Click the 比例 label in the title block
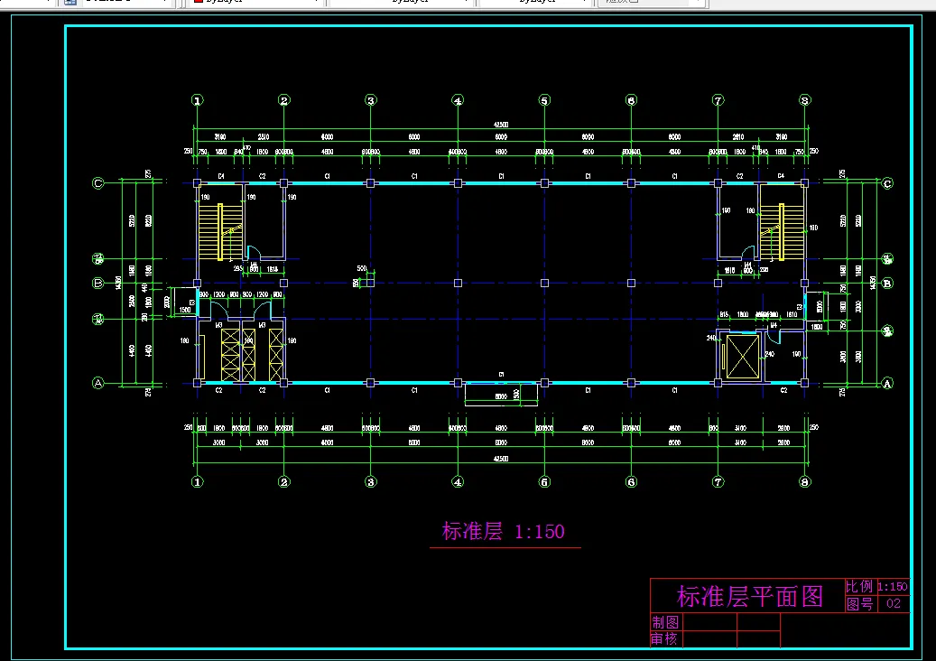This screenshot has width=936, height=661. (859, 586)
